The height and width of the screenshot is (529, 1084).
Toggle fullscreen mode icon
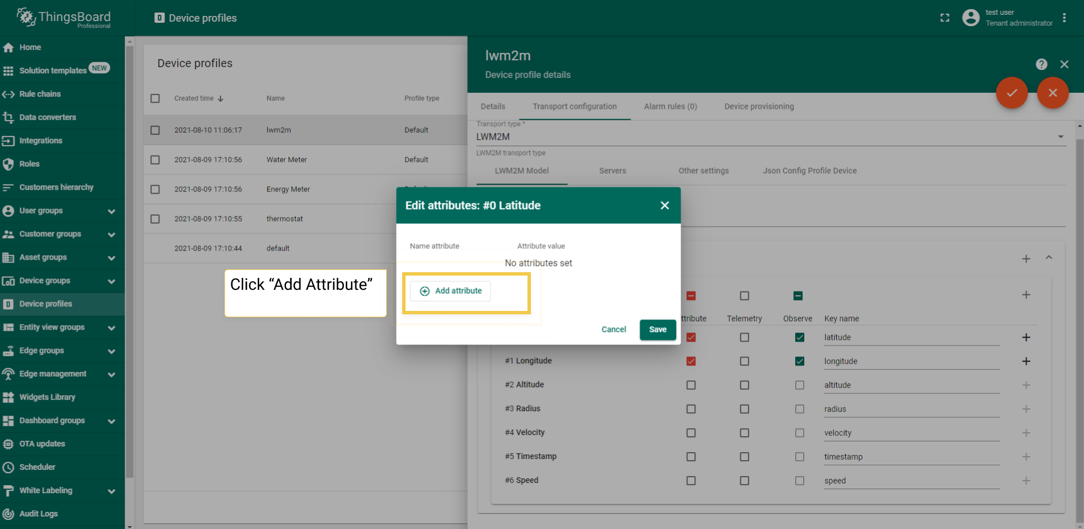(945, 18)
